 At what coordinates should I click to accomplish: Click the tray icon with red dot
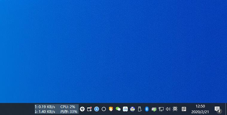(x=89, y=109)
